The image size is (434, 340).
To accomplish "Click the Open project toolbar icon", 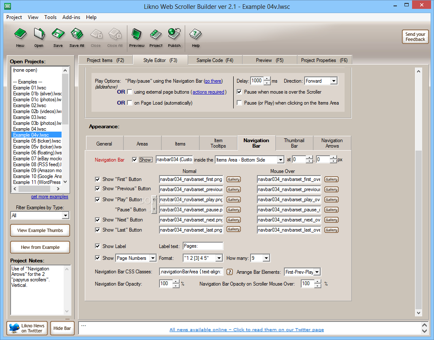I will coord(39,34).
